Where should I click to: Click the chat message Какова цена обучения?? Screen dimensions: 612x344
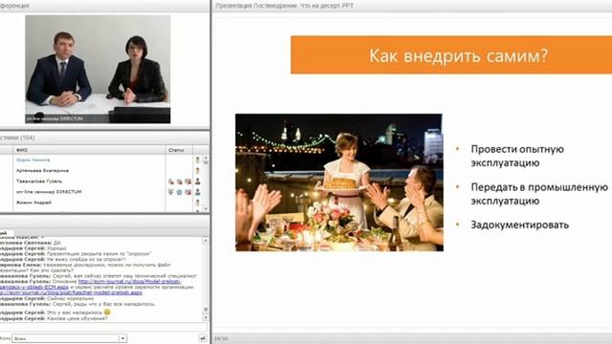(x=76, y=318)
